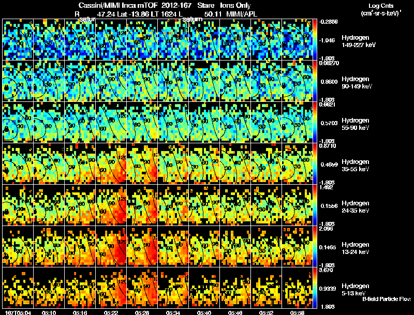Click color bar midpoint value 0.5703
Viewport: 414px width, 315px height.
pos(329,123)
